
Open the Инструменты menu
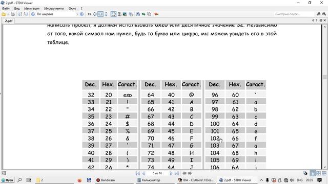[54, 9]
